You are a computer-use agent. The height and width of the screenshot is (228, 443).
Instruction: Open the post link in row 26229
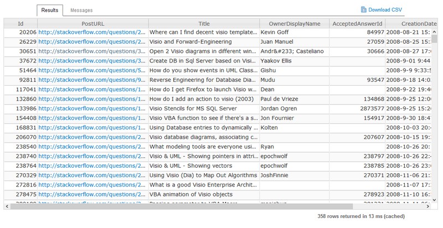click(92, 42)
